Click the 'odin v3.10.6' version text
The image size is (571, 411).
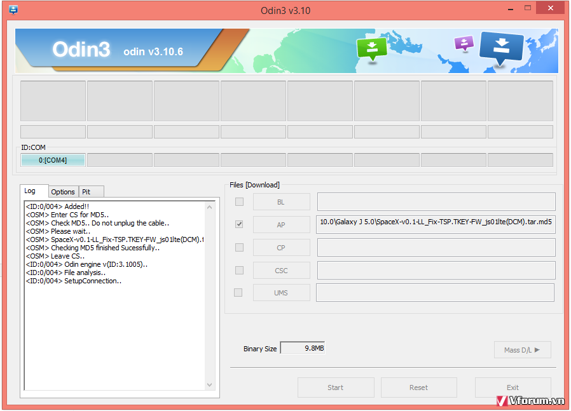coord(153,51)
